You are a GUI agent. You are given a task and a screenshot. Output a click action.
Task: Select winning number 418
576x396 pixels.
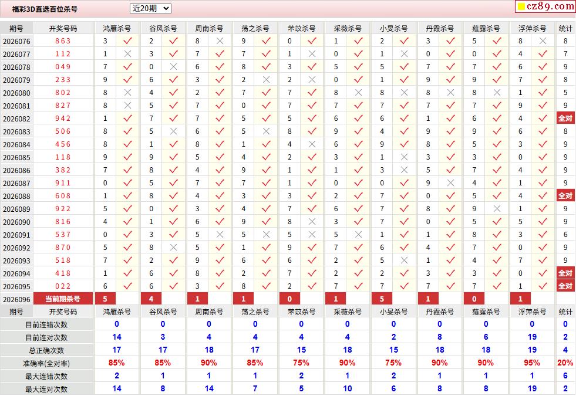[63, 273]
